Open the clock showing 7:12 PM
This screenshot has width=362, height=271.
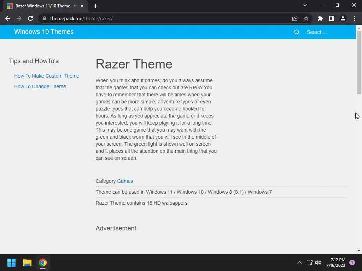(336, 263)
